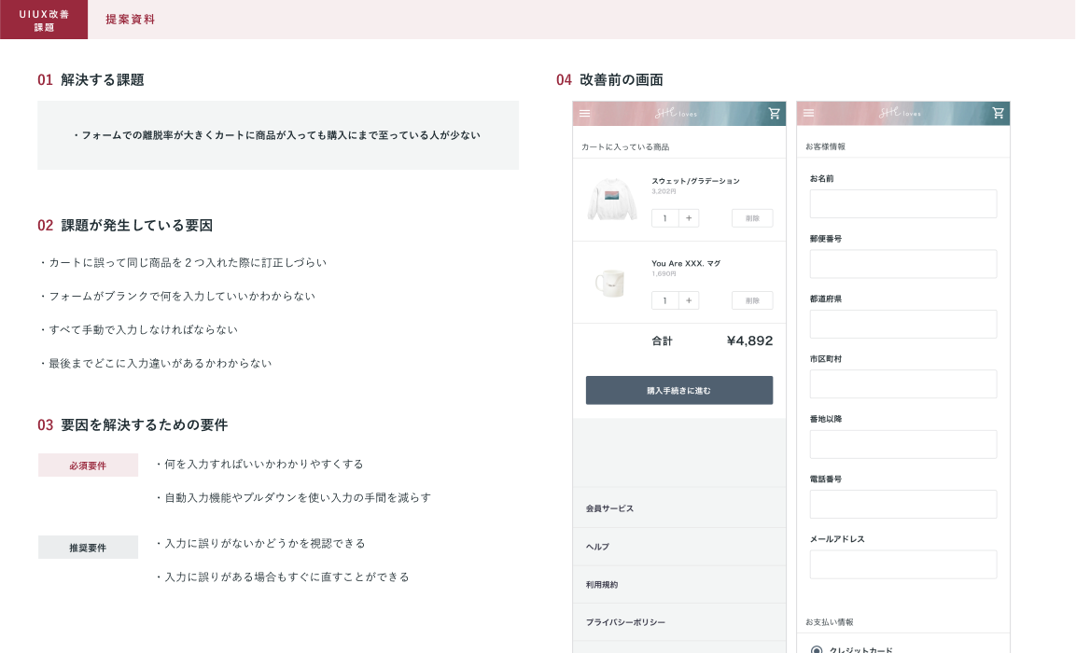Open hamburger menu on the cart screen
The height and width of the screenshot is (653, 1076).
(585, 114)
